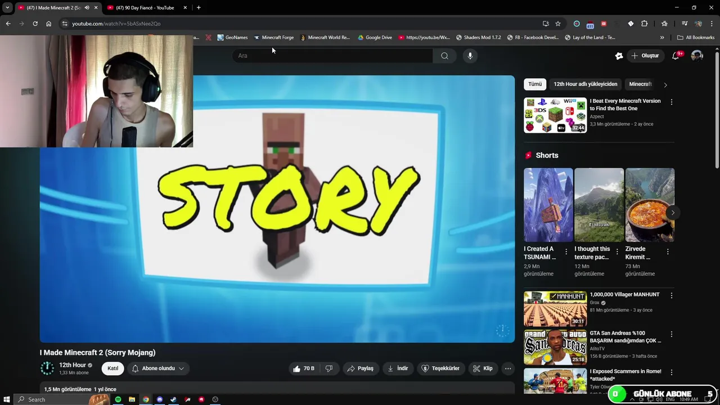
Task: Like the video with thumbs up
Action: coord(303,368)
